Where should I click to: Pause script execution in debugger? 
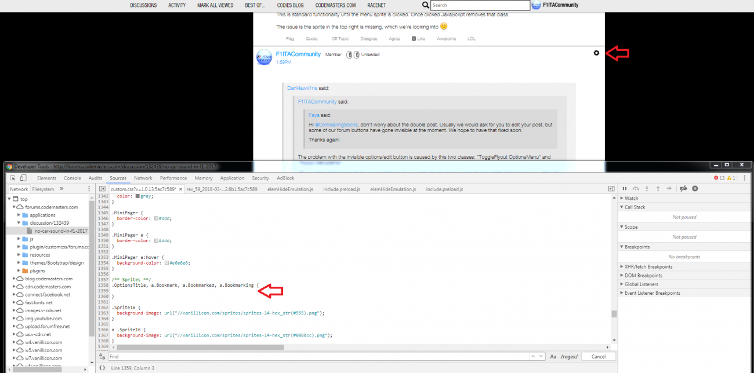(x=625, y=189)
